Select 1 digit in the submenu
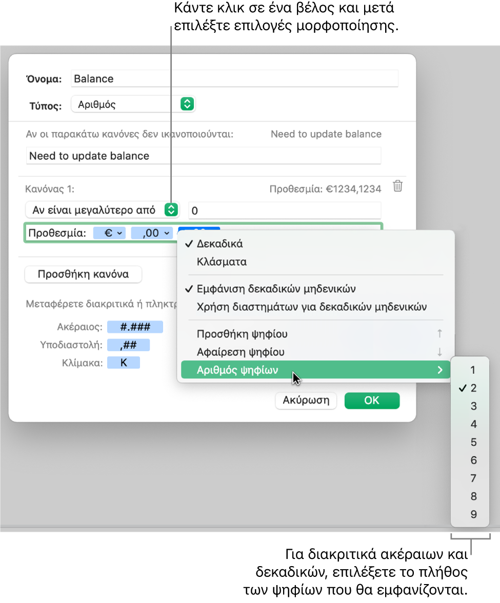Viewport: 500px width, 603px height. (470, 370)
